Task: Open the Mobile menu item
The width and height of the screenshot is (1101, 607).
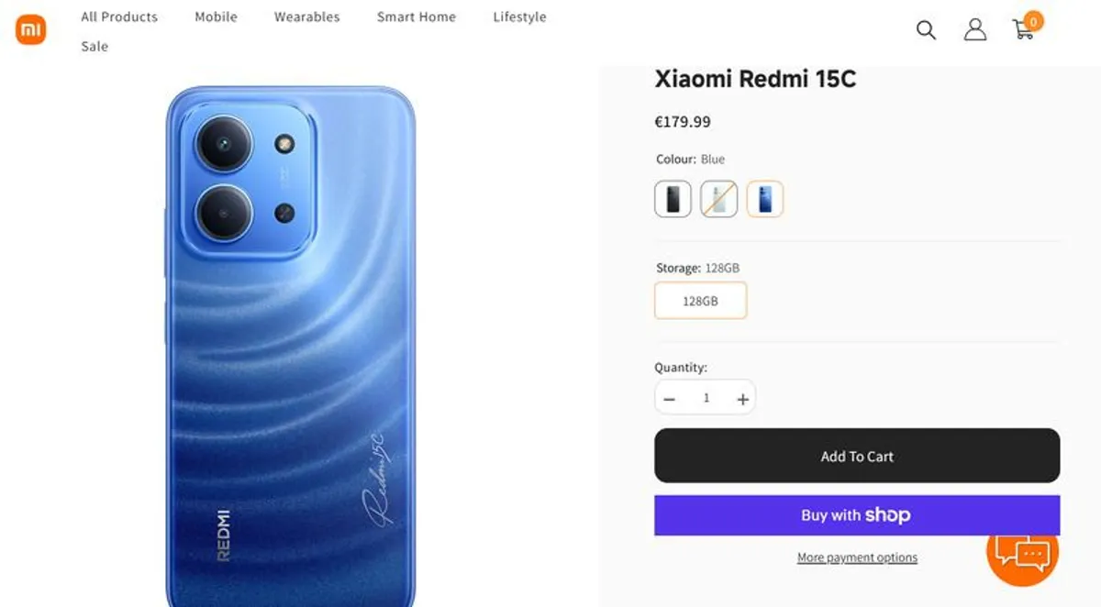Action: (x=215, y=17)
